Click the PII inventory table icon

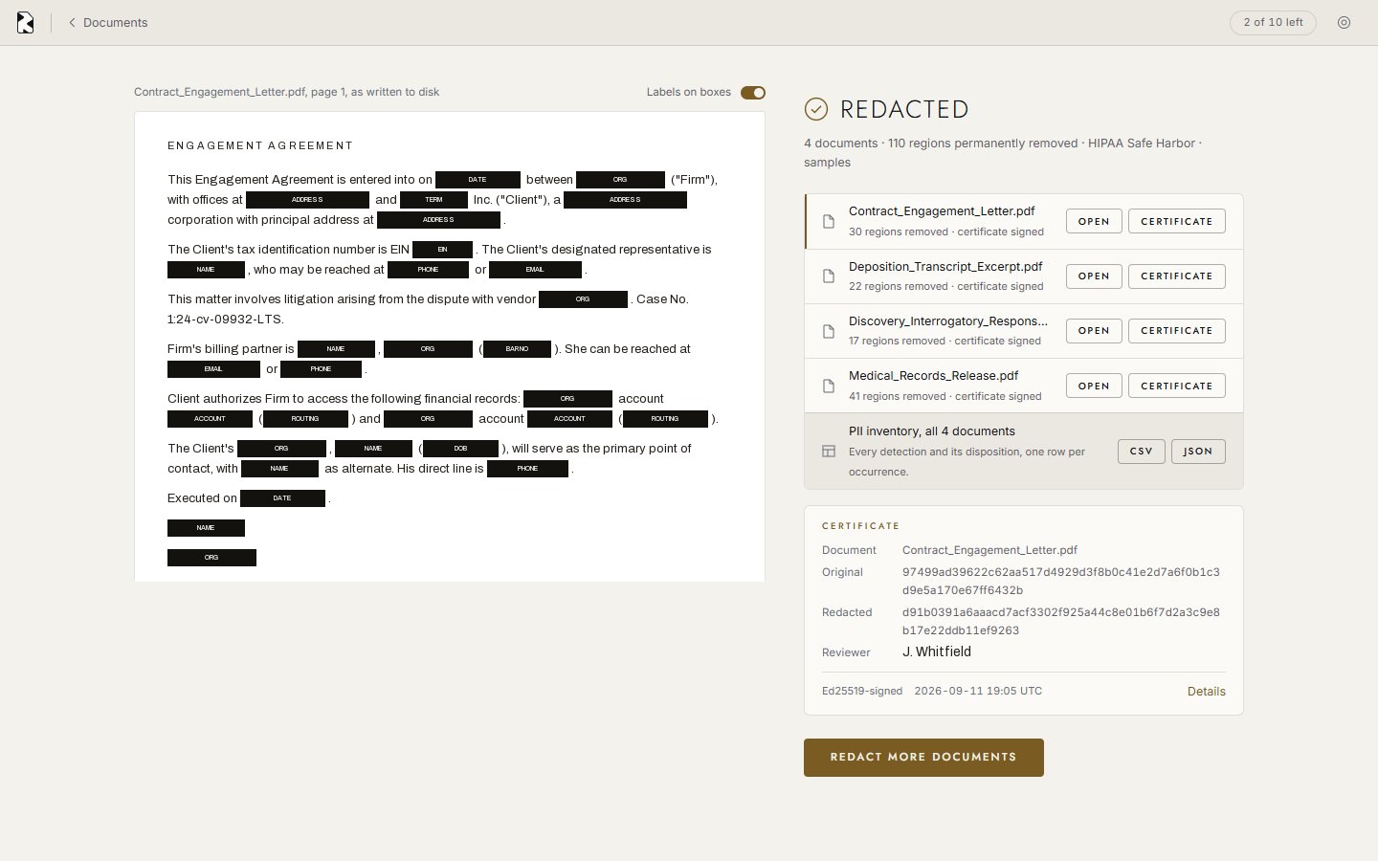[829, 452]
